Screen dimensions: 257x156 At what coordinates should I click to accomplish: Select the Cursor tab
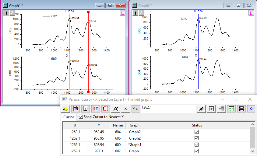69,117
